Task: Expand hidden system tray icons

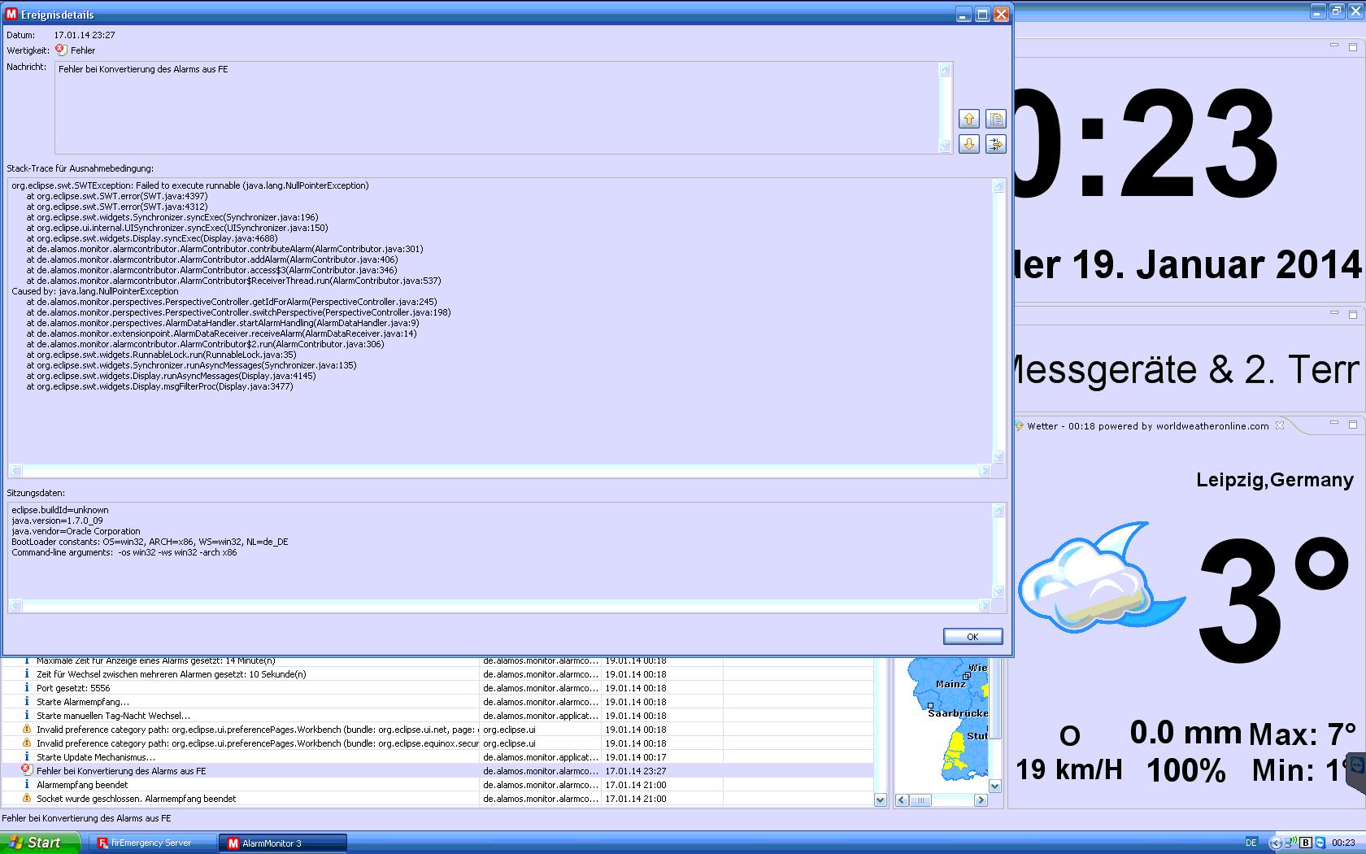Action: pyautogui.click(x=1275, y=843)
